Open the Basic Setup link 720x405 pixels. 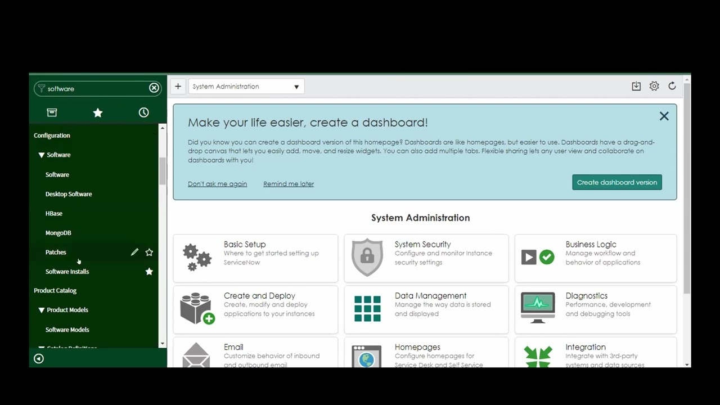(x=245, y=244)
